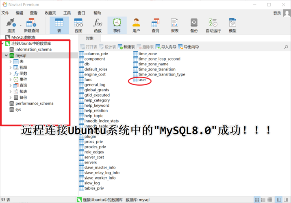Open the 窗口 (Window) menu
The image size is (291, 203).
coord(81,13)
